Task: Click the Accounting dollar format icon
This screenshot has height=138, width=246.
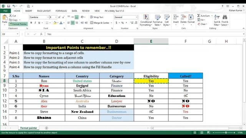Action: (116, 23)
